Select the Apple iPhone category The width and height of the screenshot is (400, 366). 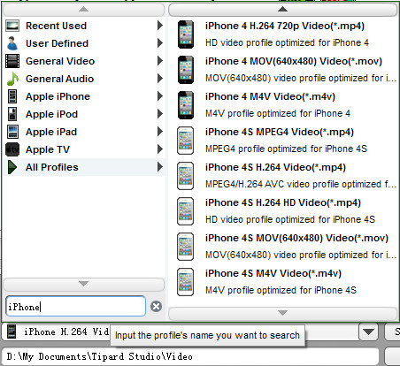[84, 96]
